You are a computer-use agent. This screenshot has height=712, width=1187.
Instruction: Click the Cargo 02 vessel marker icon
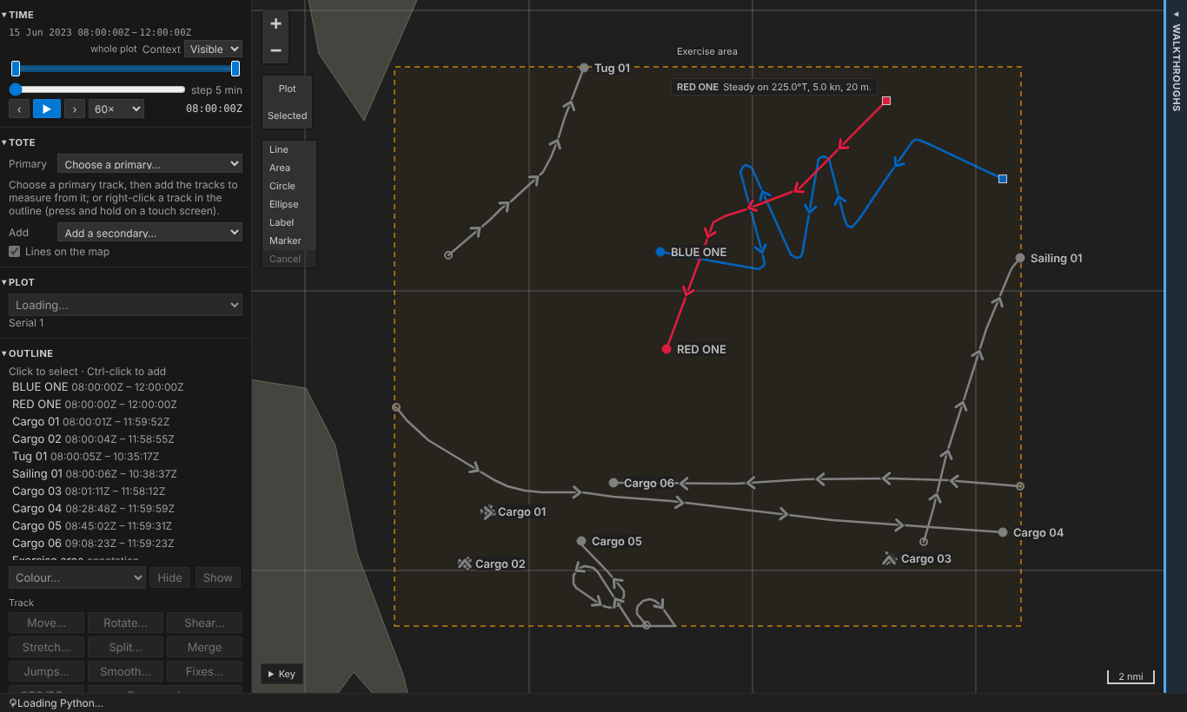465,564
